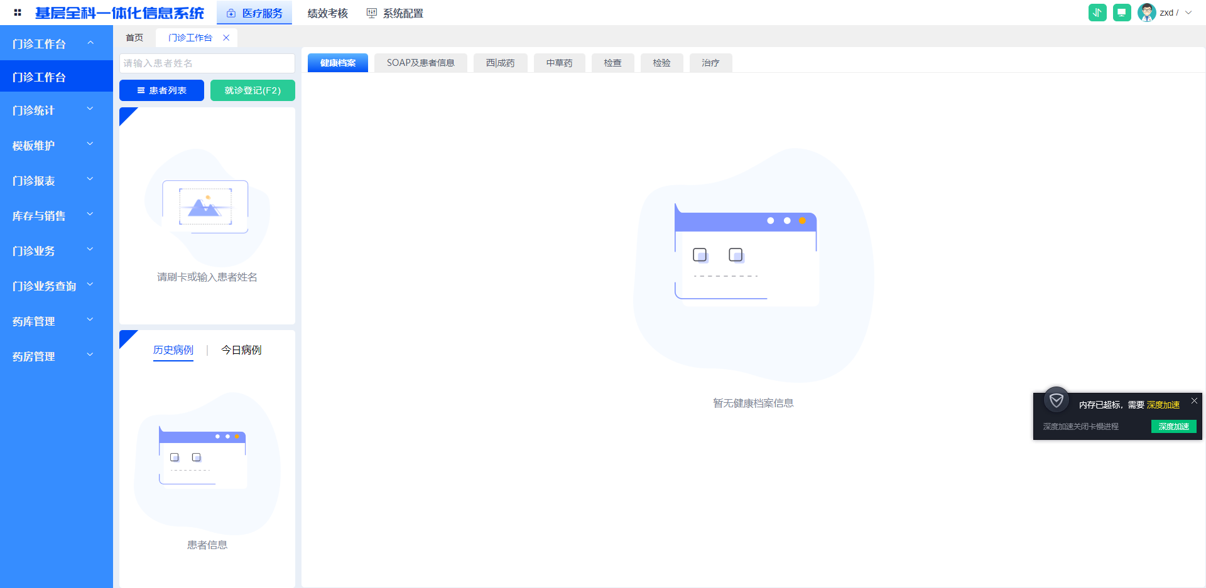Open the 绩效考核 top menu
This screenshot has width=1206, height=588.
[x=328, y=13]
